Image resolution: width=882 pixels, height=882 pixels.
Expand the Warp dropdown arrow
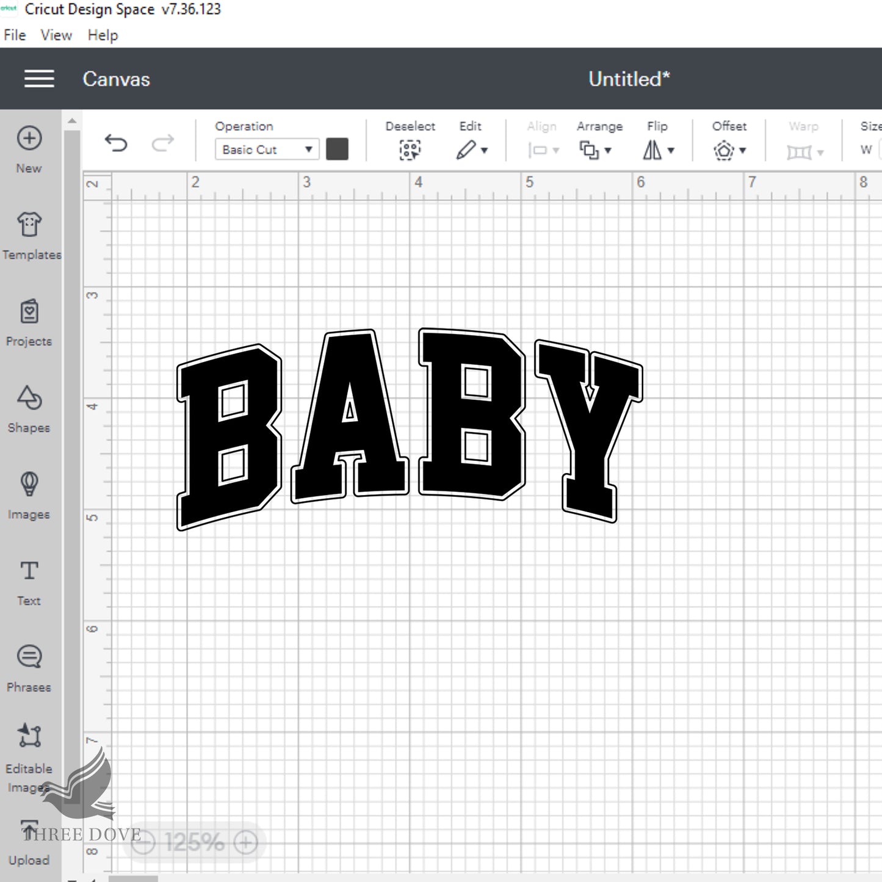[x=820, y=153]
